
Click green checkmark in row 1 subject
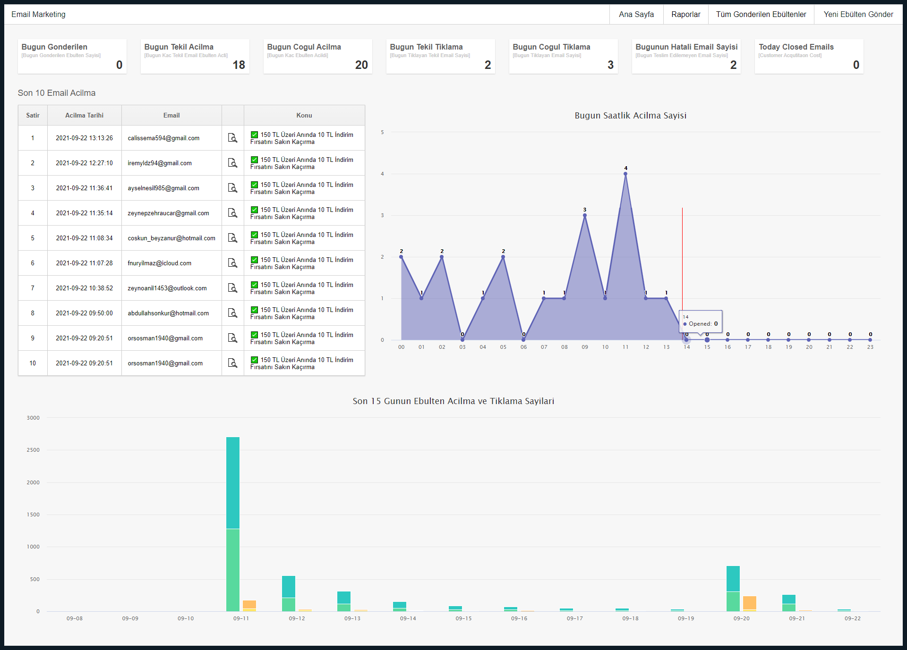[x=254, y=135]
